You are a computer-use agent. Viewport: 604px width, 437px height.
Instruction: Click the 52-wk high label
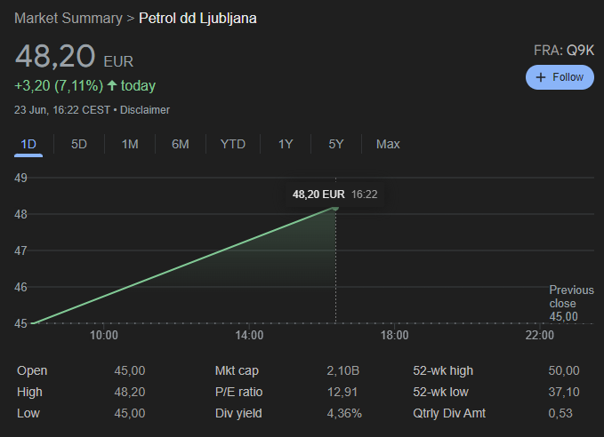pos(443,371)
